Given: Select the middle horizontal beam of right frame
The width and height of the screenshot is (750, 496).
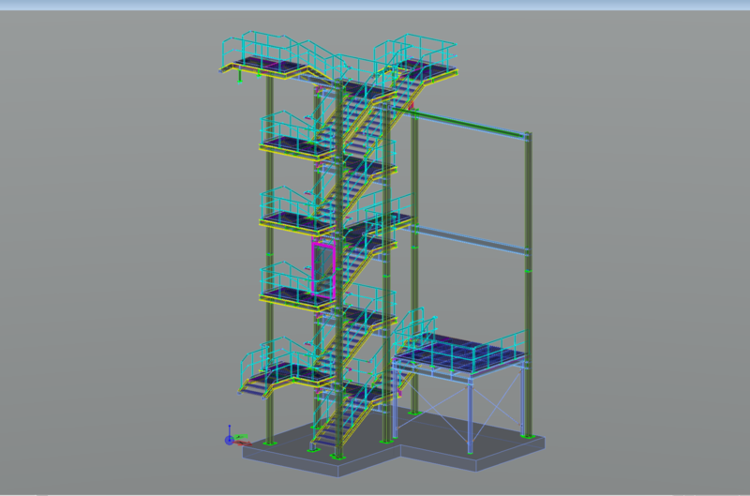Looking at the screenshot, I should [469, 240].
